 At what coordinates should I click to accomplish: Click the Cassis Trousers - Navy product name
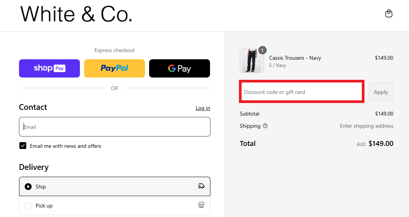pyautogui.click(x=295, y=58)
